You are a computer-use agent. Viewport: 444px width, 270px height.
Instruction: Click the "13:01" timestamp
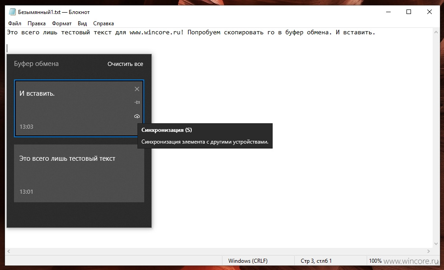pos(26,192)
